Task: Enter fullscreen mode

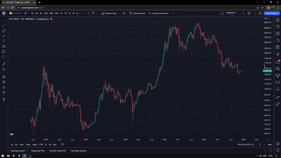Action: pyautogui.click(x=255, y=13)
